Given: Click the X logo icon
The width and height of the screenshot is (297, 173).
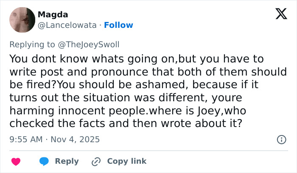Looking at the screenshot, I should pyautogui.click(x=278, y=14).
